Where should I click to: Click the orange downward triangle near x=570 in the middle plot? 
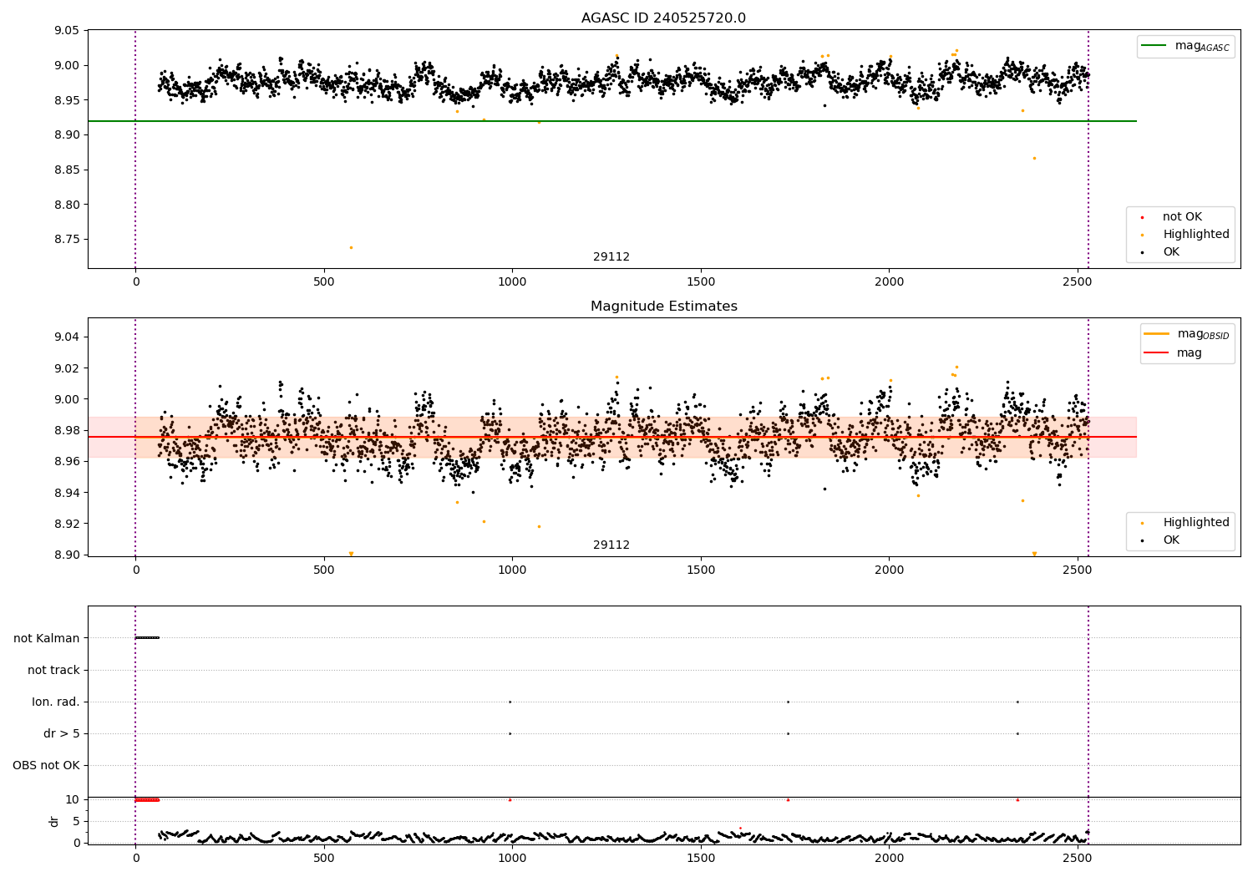tap(351, 554)
